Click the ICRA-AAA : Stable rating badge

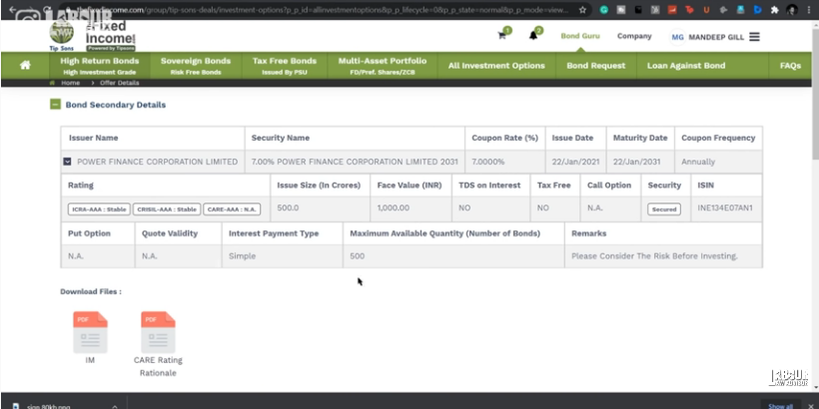tap(99, 209)
